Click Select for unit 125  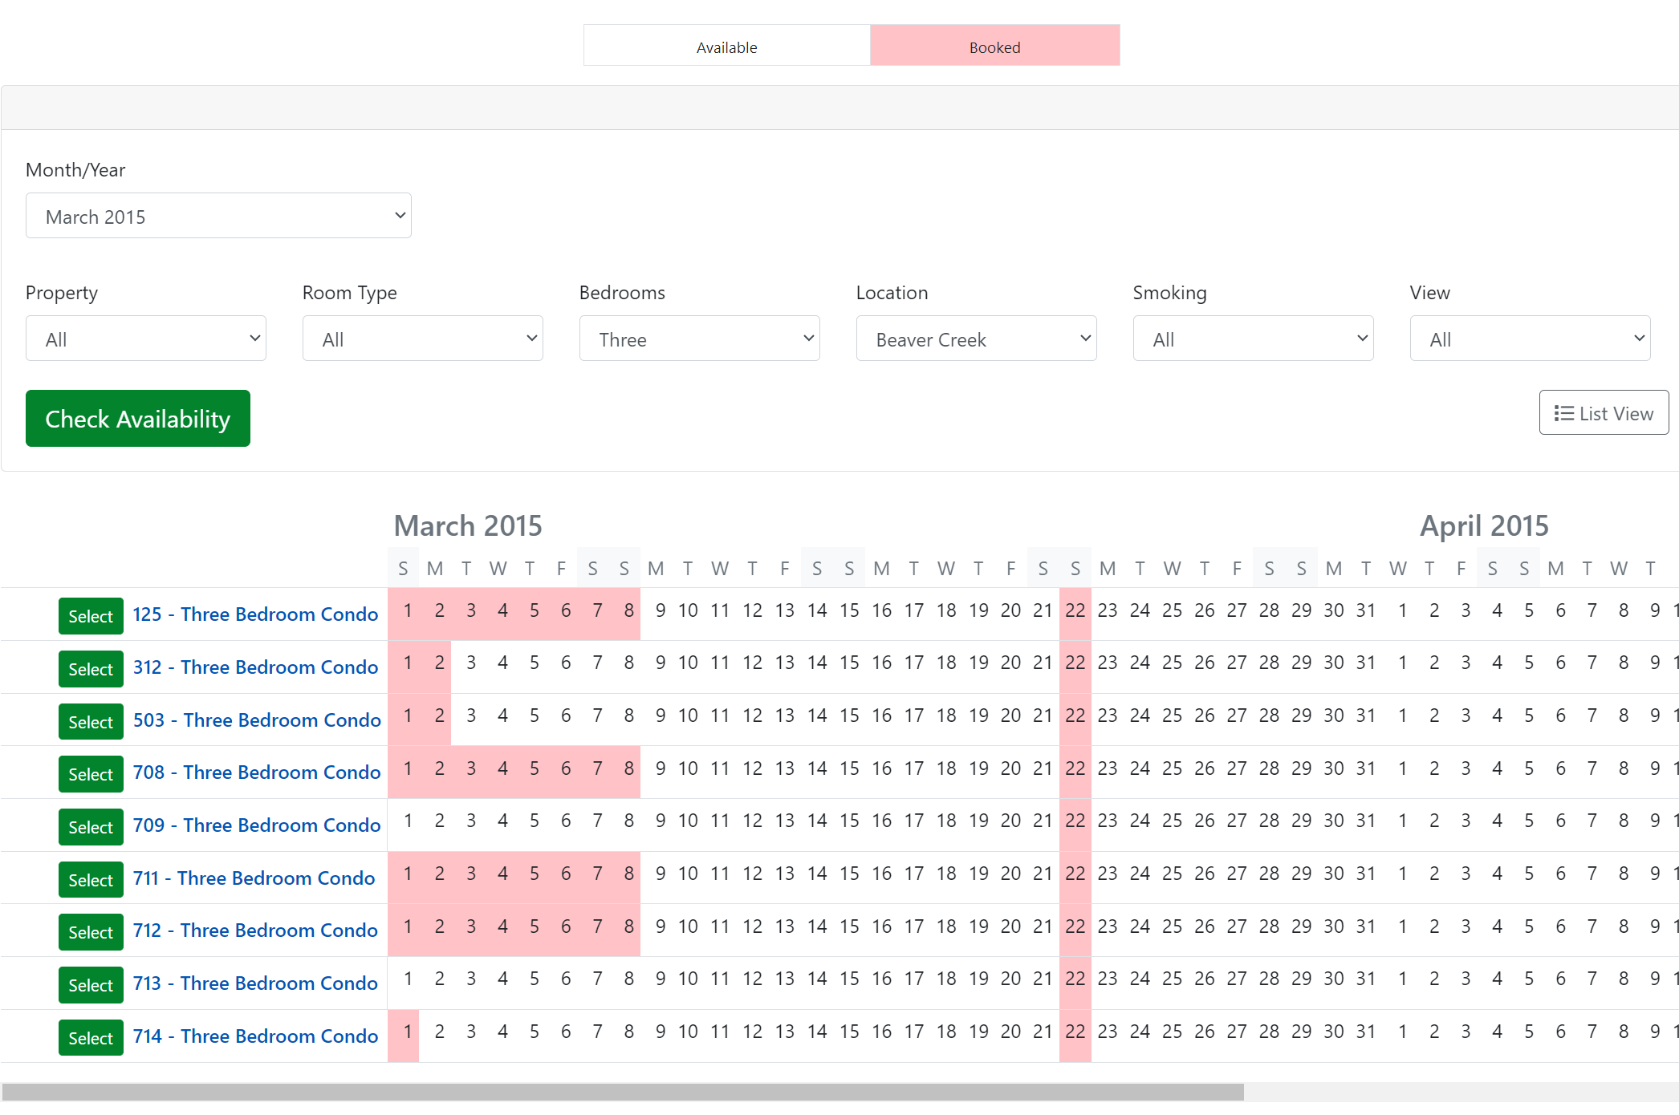coord(91,616)
